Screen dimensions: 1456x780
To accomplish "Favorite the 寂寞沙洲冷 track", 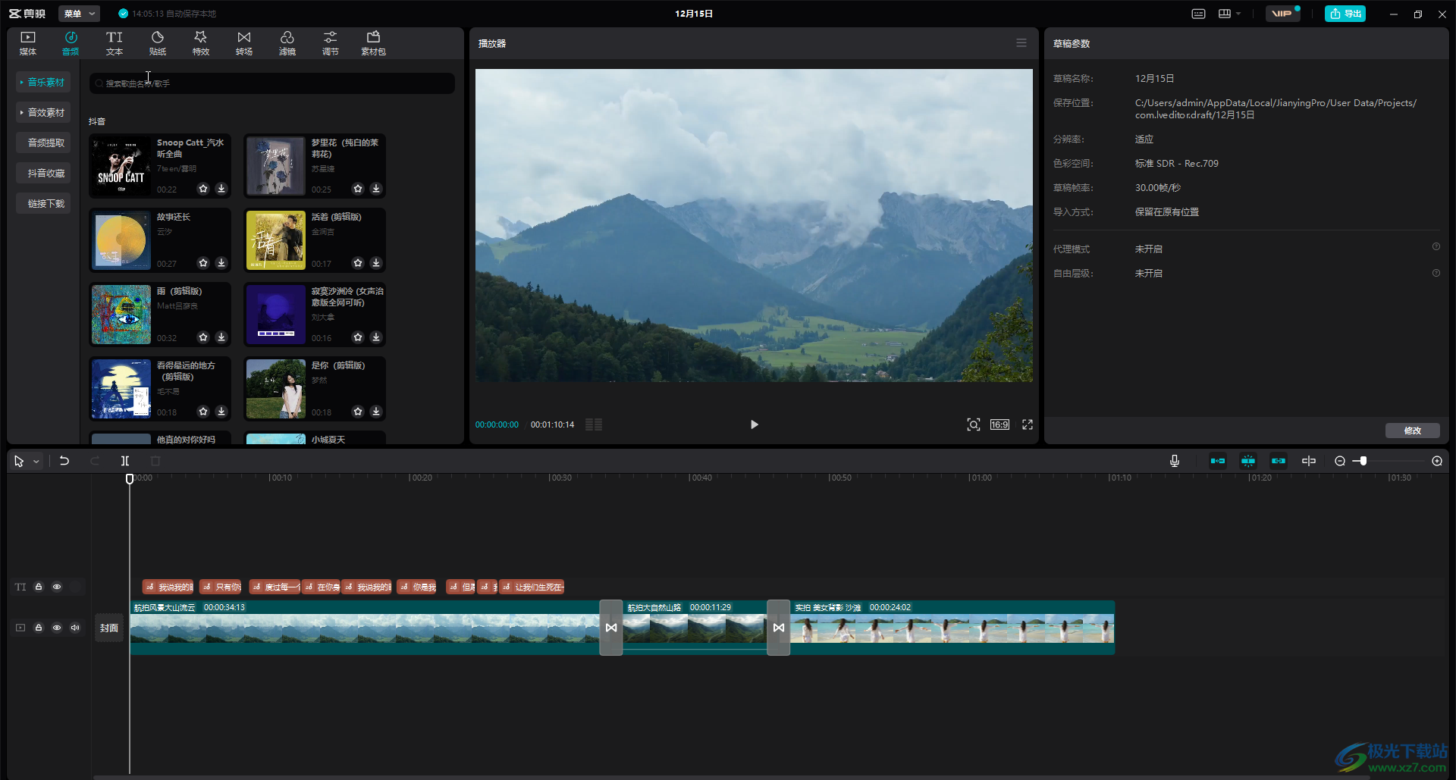I will [x=358, y=337].
